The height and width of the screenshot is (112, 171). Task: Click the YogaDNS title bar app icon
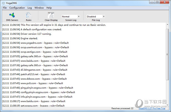pyautogui.click(x=3, y=3)
